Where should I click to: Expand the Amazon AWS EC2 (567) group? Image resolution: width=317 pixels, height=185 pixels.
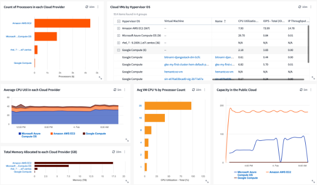(x=119, y=28)
